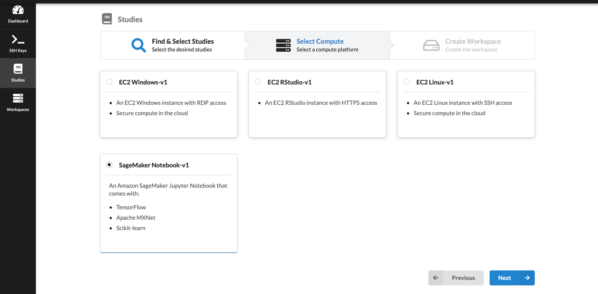Open the Dashboard gauge icon

coord(18,10)
